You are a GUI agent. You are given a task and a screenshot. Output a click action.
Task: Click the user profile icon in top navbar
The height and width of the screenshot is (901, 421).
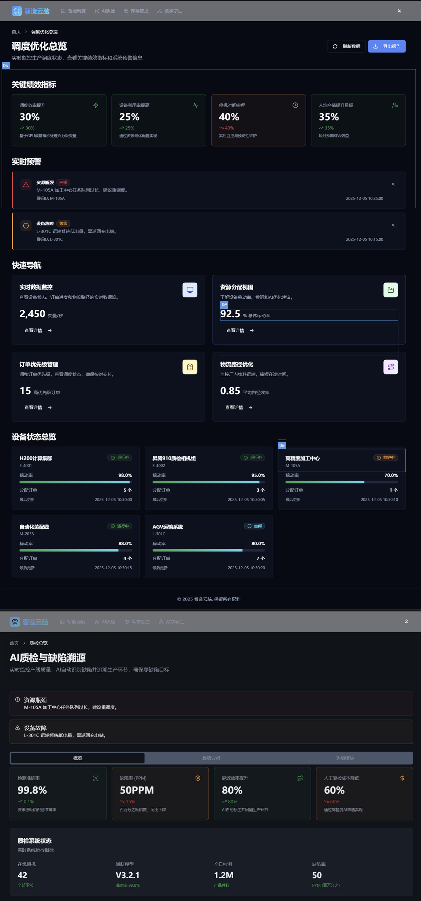click(x=399, y=11)
